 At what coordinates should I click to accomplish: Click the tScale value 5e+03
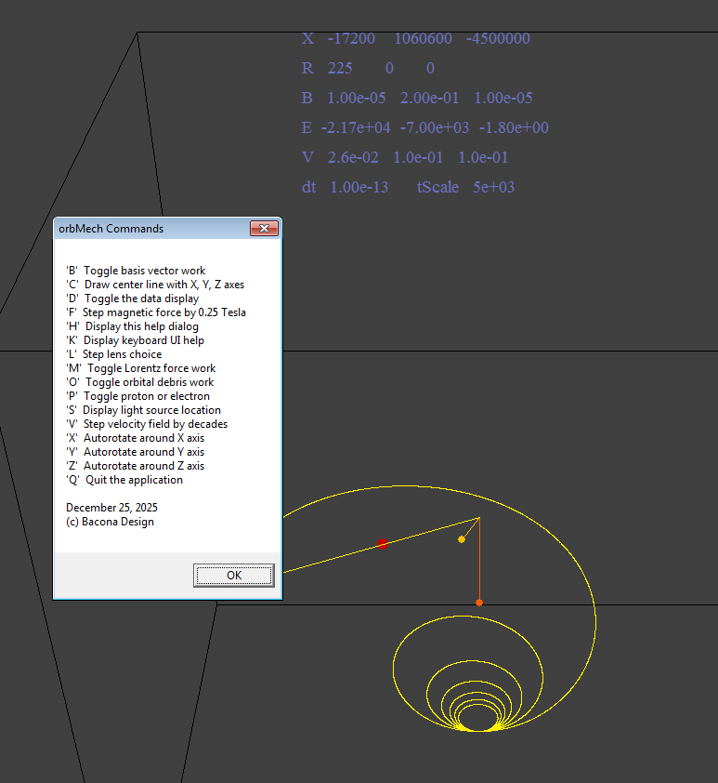click(493, 188)
